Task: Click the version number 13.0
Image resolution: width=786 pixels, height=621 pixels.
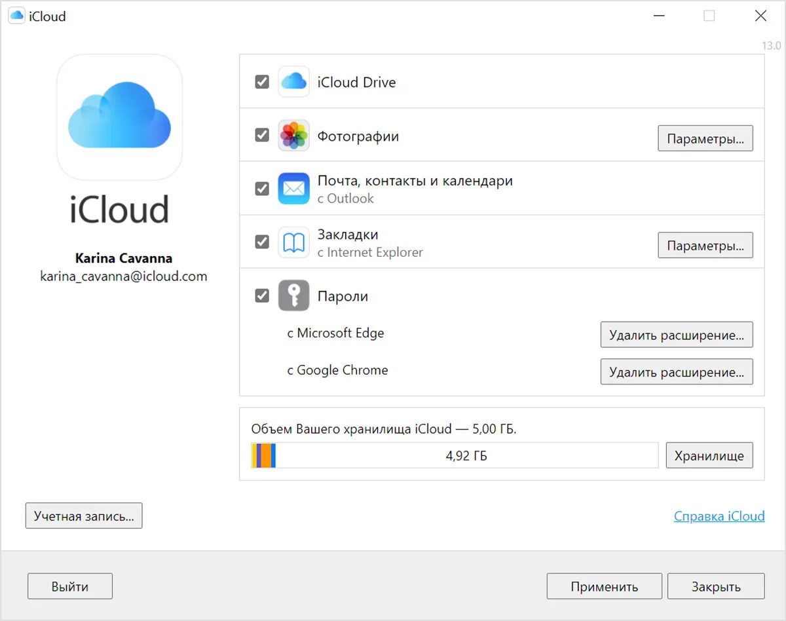Action: click(771, 46)
